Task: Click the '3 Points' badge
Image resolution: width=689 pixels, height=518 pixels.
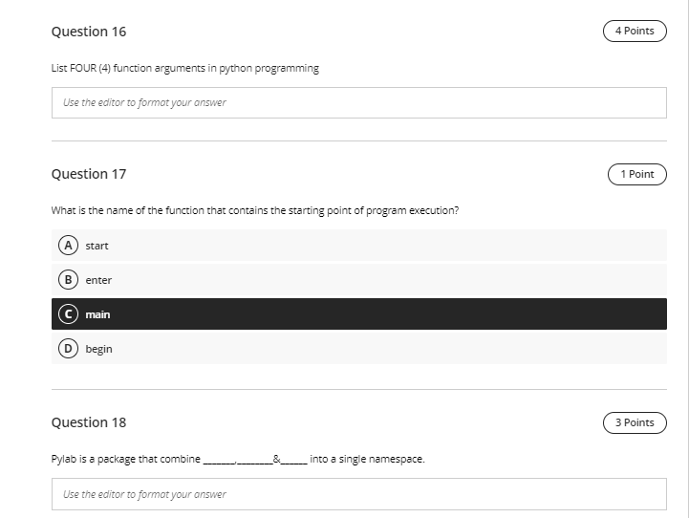Action: [635, 422]
